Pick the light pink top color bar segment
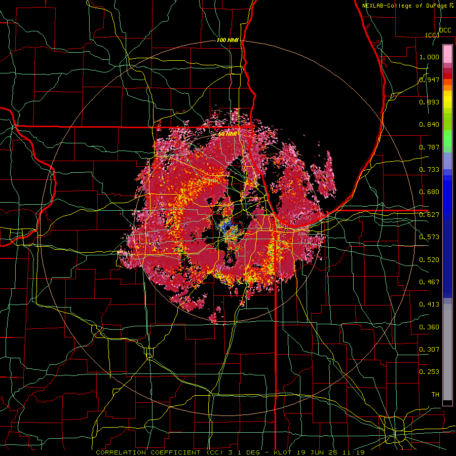Viewport: 456px width, 456px height. coord(447,54)
